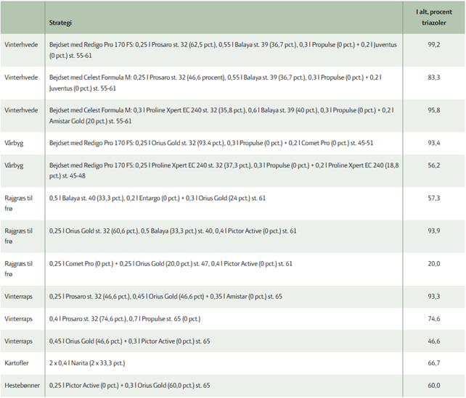This screenshot has width=466, height=398.
Task: Click the Vinterhvede strategy with Amistar Gold (20 pct.)
Action: point(221,116)
